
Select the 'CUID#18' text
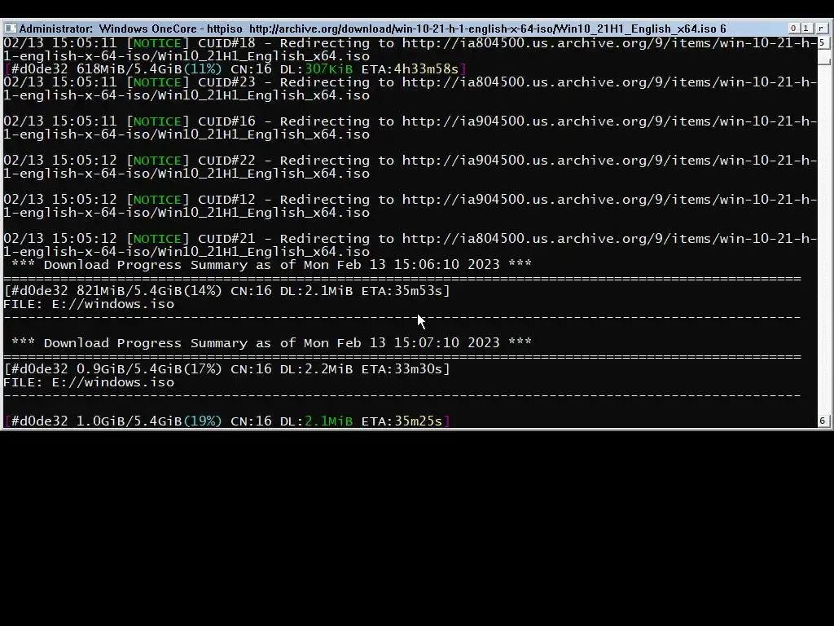pos(226,43)
